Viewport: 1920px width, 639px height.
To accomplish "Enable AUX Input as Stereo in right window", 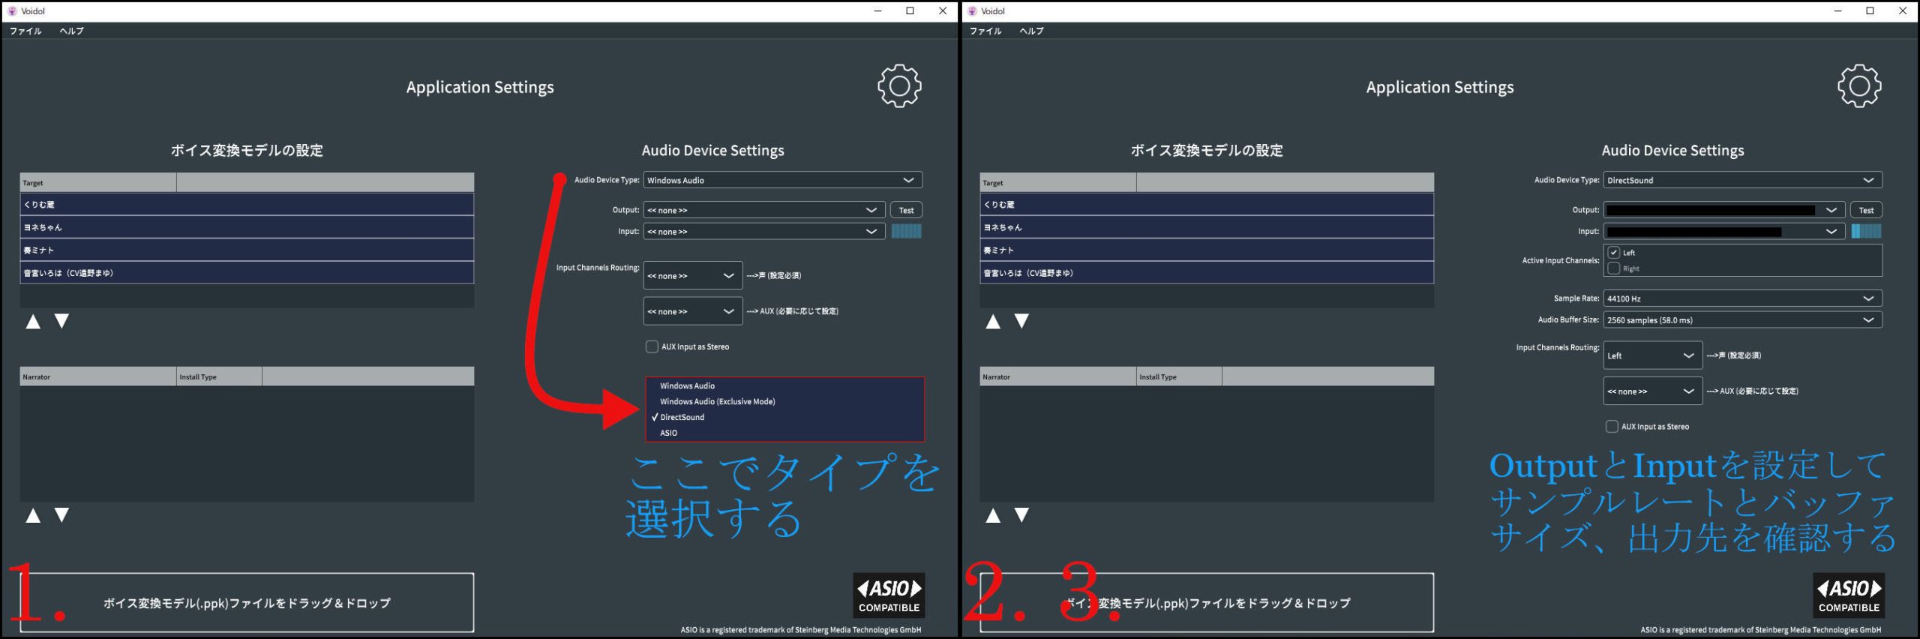I will (1612, 427).
